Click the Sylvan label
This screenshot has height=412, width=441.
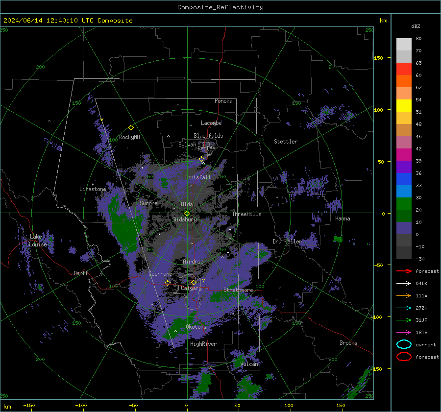pyautogui.click(x=187, y=145)
